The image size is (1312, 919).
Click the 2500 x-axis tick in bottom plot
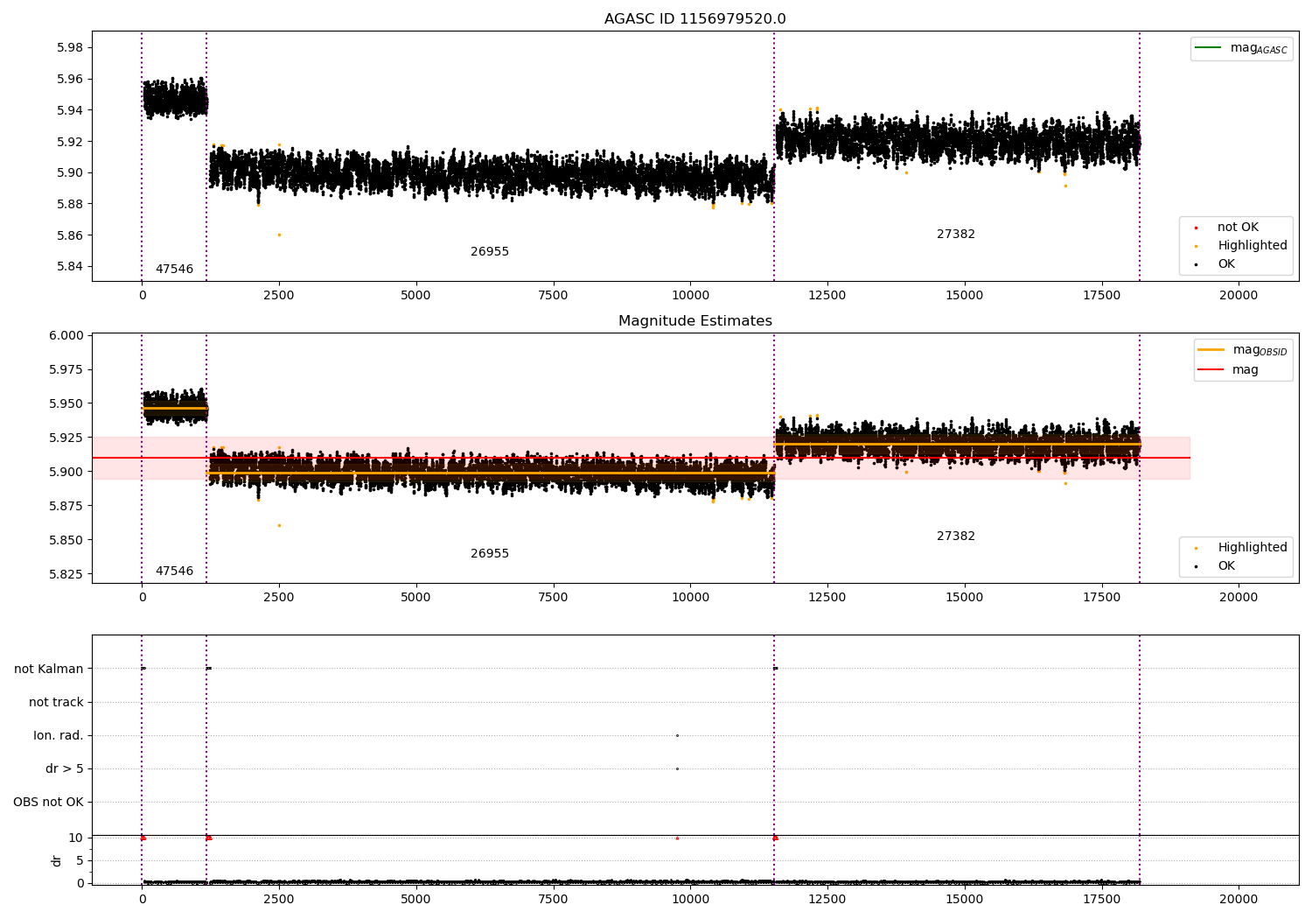tap(279, 899)
